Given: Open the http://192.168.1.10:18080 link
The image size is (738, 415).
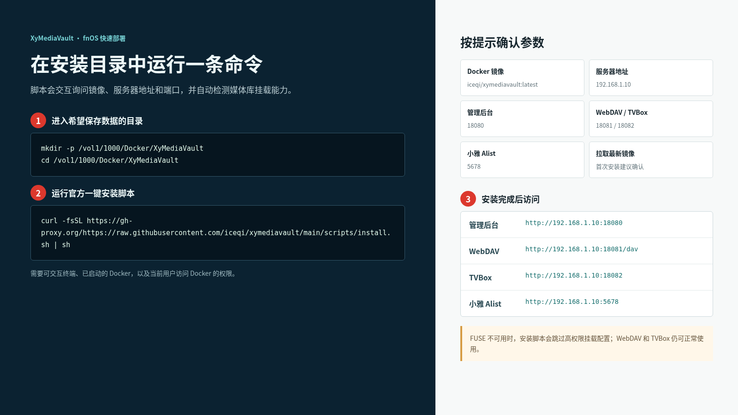Looking at the screenshot, I should pos(574,223).
